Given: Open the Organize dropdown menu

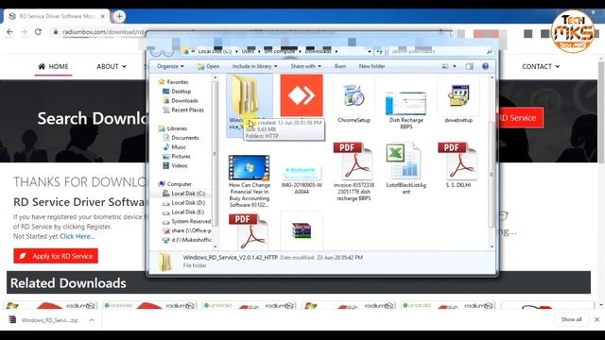Looking at the screenshot, I should click(x=170, y=66).
